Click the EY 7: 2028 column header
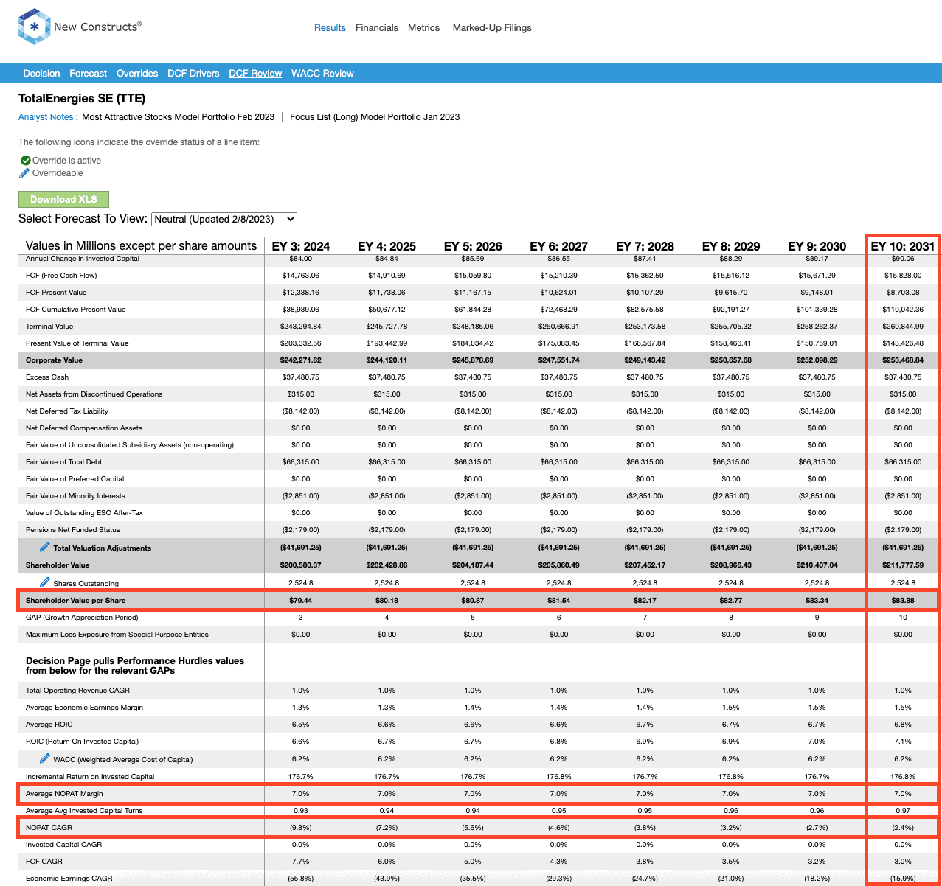Viewport: 942px width, 886px height. (645, 246)
